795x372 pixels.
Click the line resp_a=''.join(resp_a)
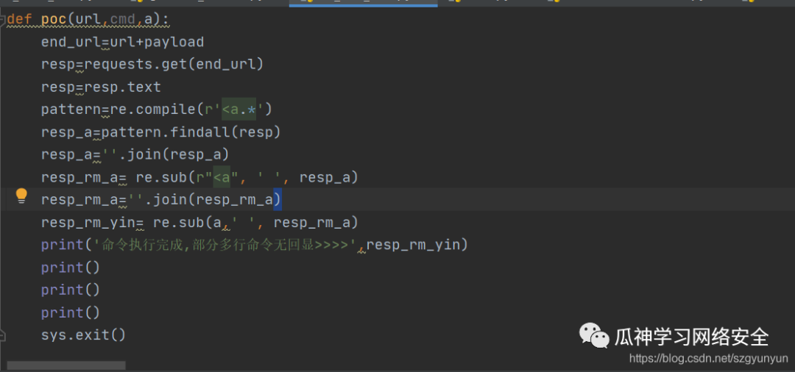(135, 154)
